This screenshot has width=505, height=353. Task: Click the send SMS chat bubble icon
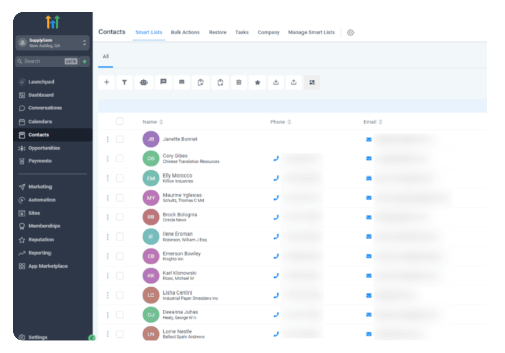pos(163,82)
